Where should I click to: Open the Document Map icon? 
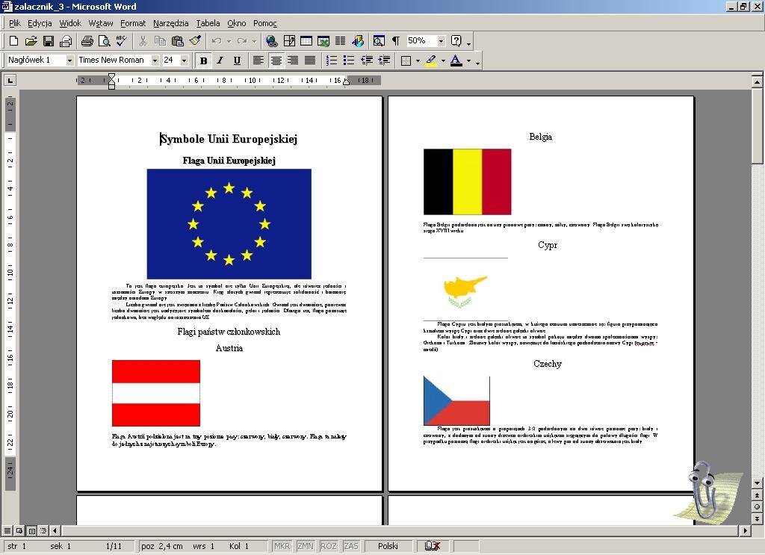[x=379, y=41]
